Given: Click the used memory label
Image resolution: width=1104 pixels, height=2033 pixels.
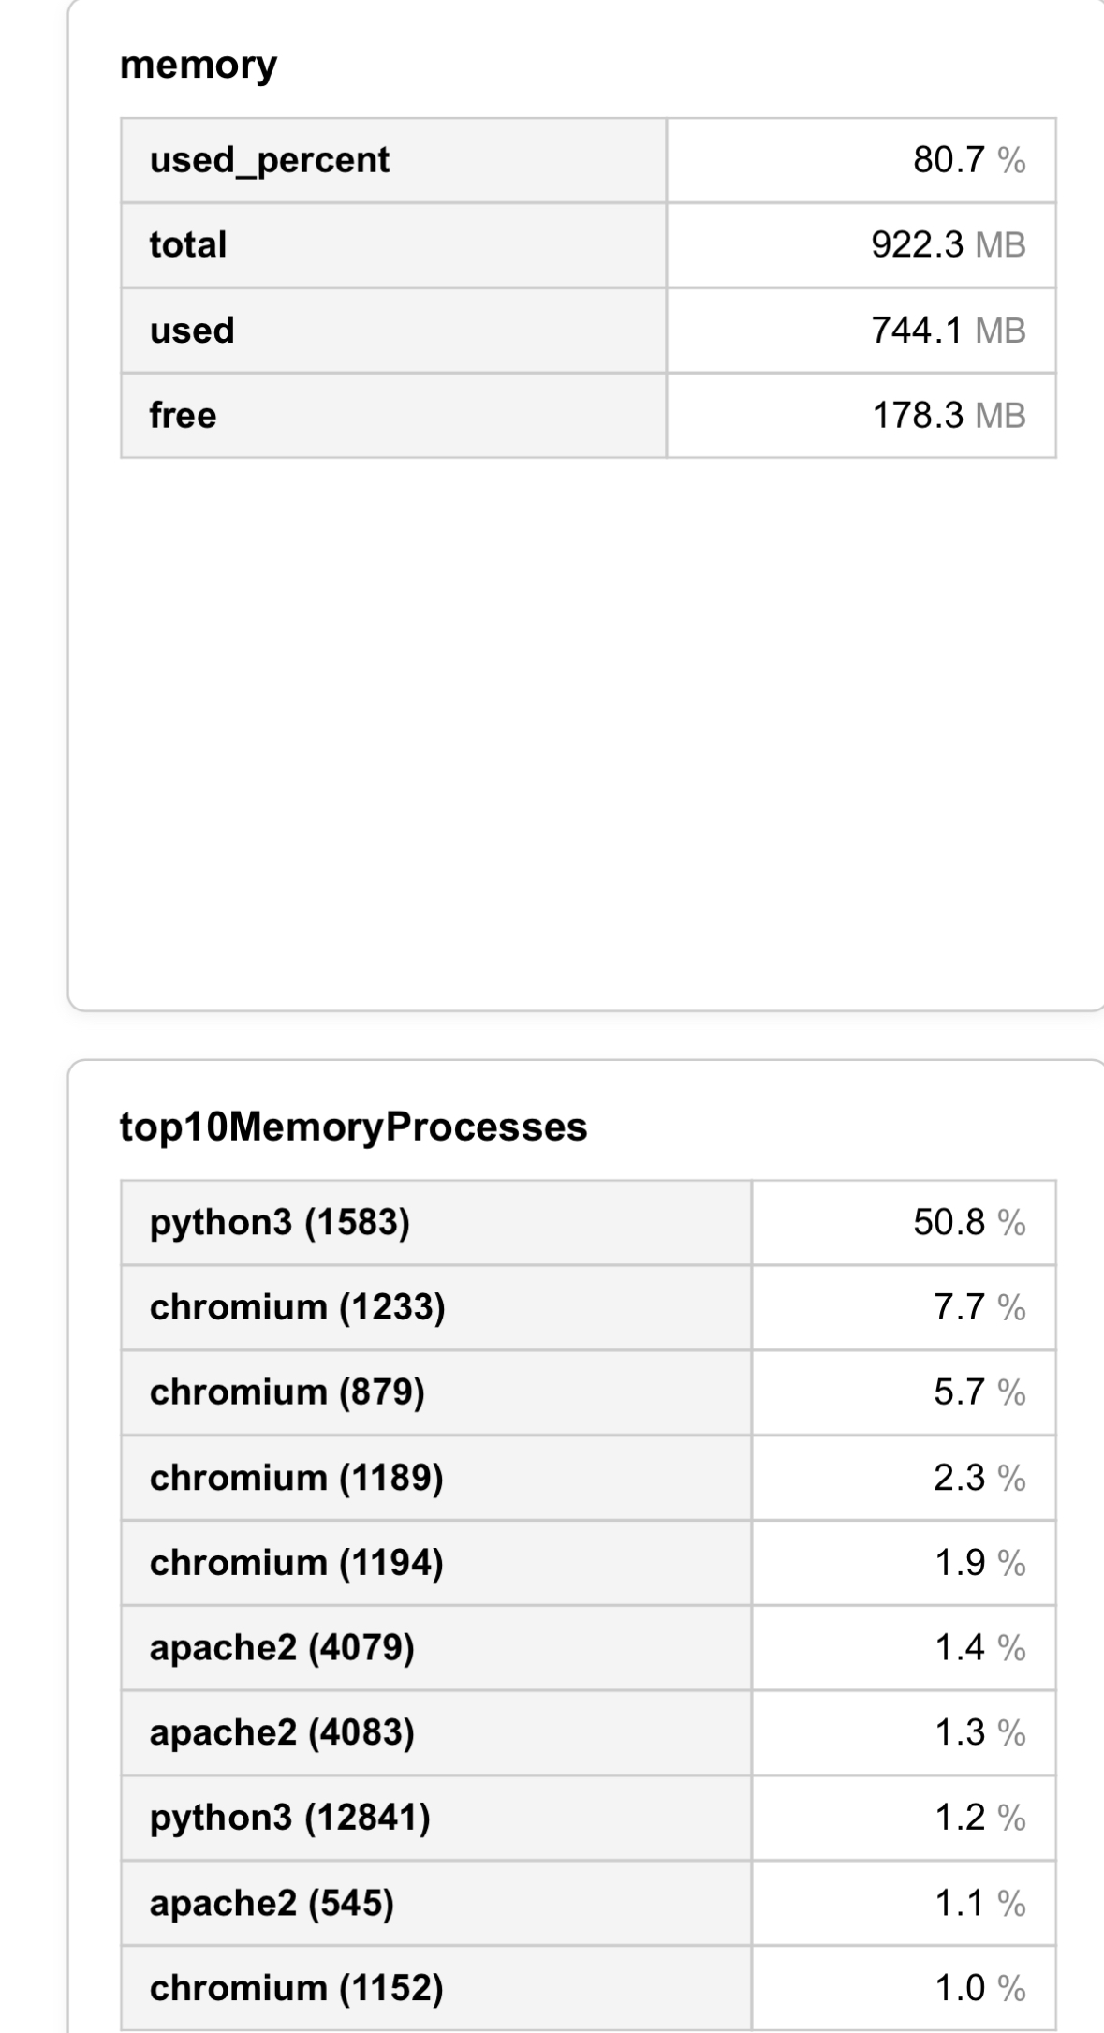Looking at the screenshot, I should [192, 331].
